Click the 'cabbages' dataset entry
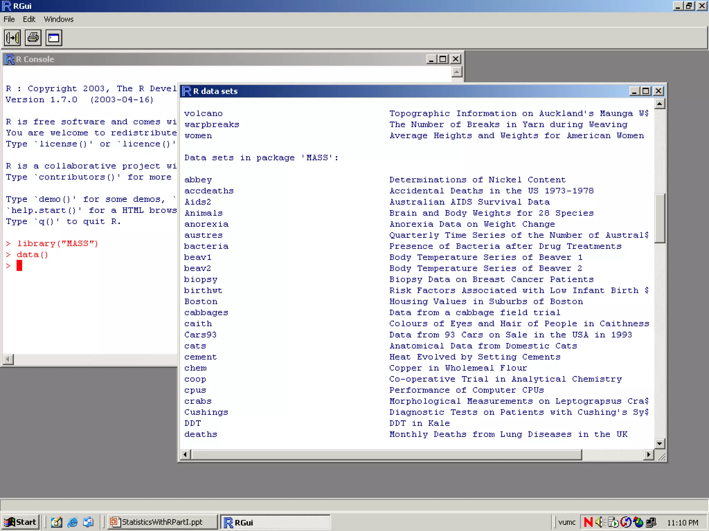Image resolution: width=709 pixels, height=531 pixels. point(206,313)
